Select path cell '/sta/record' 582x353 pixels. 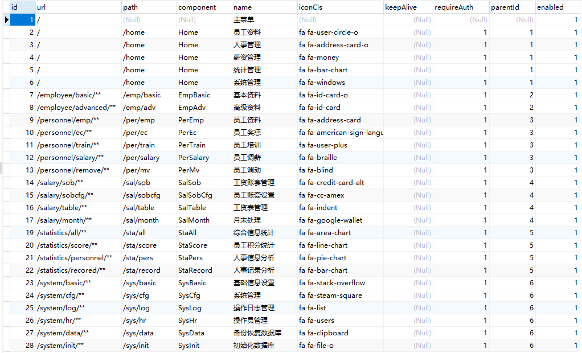pos(149,270)
